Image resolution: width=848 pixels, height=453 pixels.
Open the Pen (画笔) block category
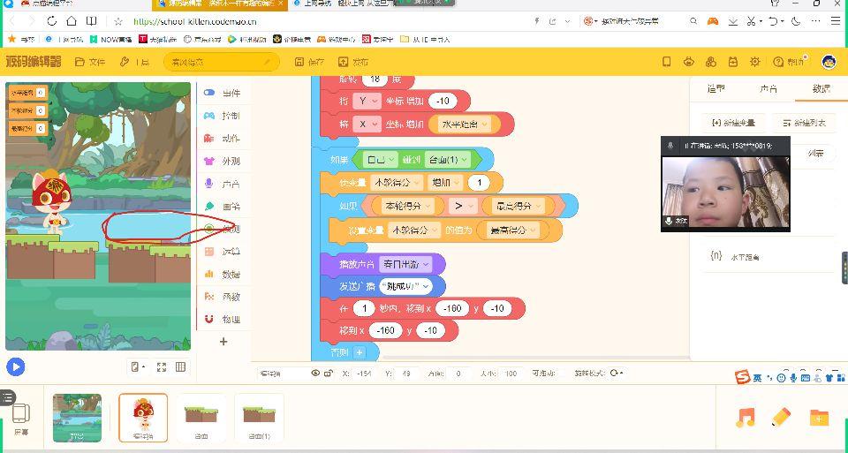(222, 207)
